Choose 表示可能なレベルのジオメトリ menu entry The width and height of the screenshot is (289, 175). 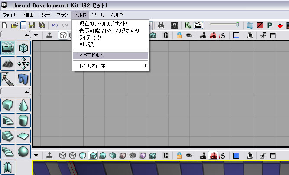tap(110, 31)
